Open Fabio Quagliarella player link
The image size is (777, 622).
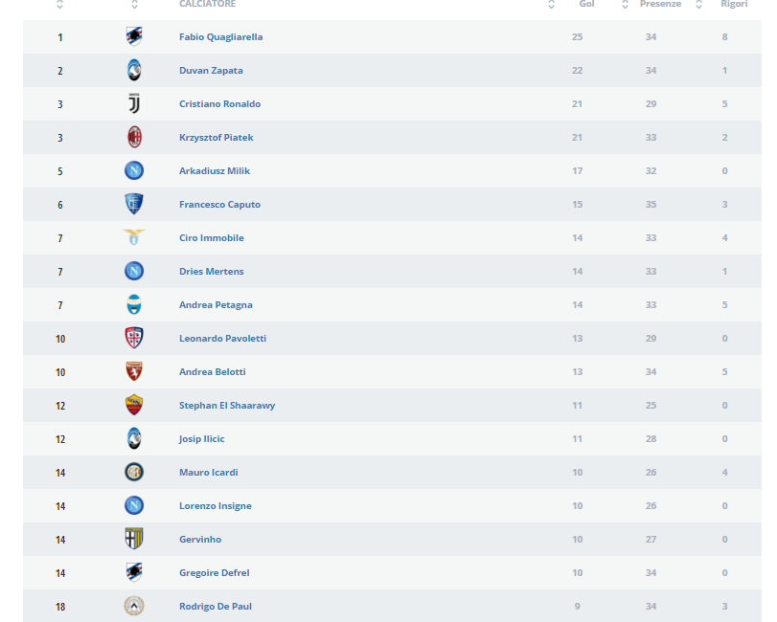pos(221,36)
